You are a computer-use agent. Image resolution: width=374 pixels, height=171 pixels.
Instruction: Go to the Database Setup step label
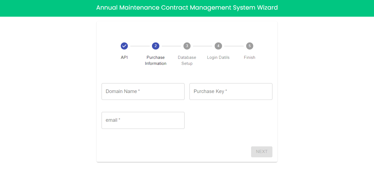(x=187, y=60)
